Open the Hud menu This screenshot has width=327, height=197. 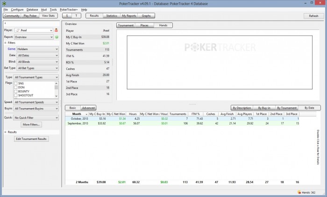tap(44, 10)
